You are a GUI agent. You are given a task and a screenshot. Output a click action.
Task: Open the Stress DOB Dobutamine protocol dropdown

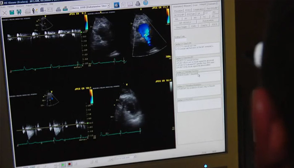pos(90,6)
